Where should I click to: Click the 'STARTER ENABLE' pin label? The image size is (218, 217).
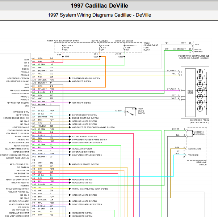tap(21, 127)
